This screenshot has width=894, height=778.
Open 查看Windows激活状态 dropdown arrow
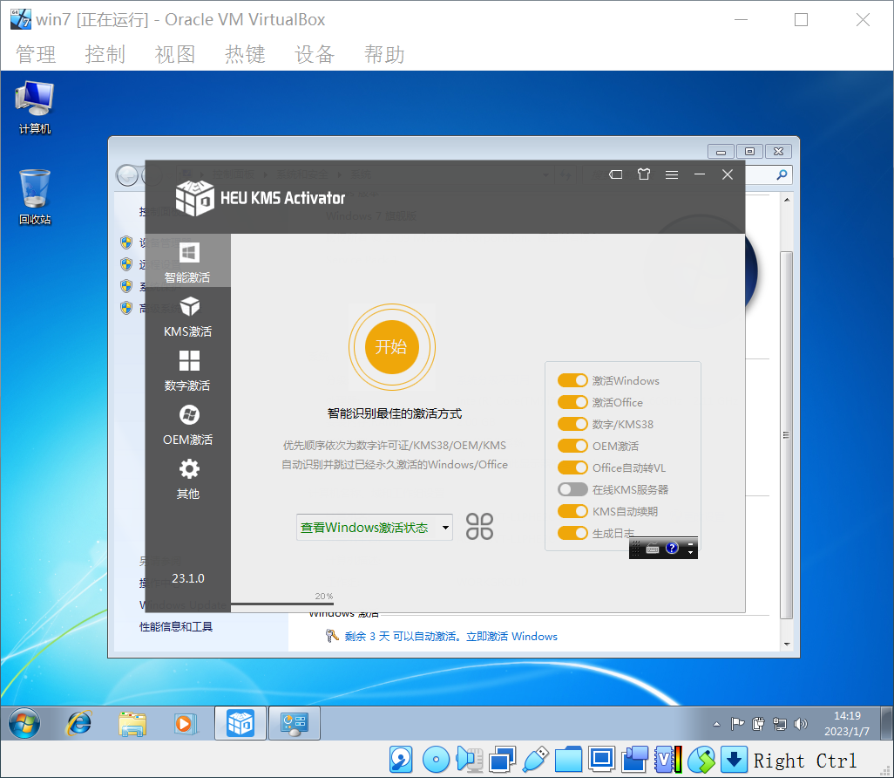point(445,528)
